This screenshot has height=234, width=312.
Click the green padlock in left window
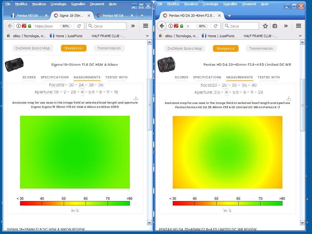[x=30, y=26]
